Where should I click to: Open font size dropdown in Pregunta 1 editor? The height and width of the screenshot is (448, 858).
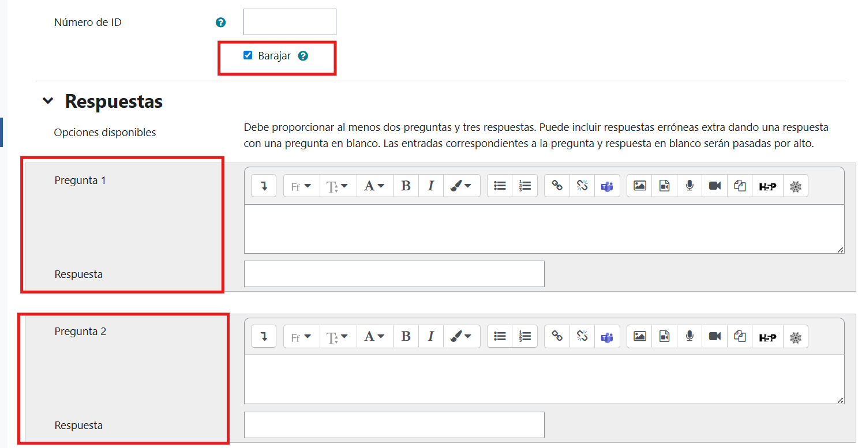click(x=338, y=186)
